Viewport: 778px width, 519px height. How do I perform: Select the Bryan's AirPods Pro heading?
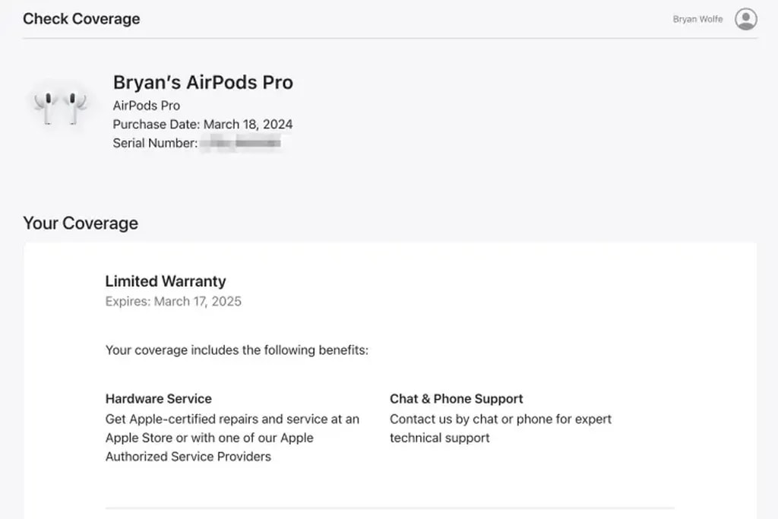[203, 83]
